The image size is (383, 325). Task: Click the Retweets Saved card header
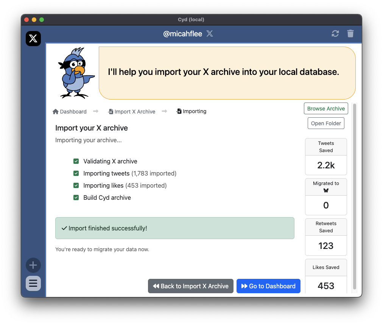point(326,227)
